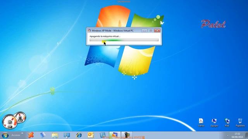
Task: Click the small memory meter gadget dial
Action: [x=21, y=117]
